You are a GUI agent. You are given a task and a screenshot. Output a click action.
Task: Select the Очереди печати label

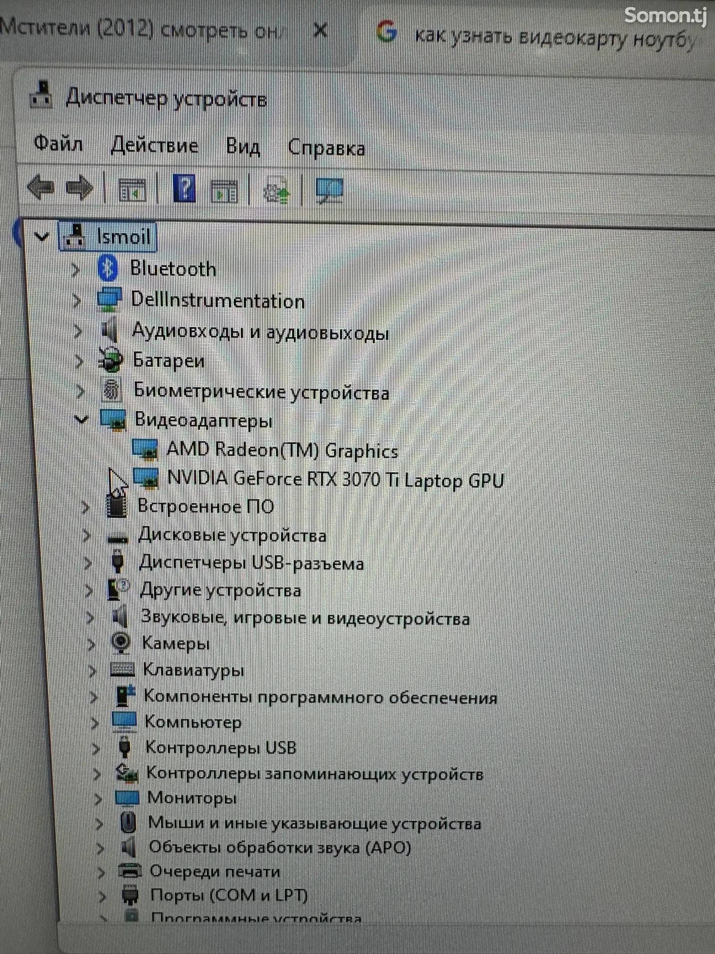click(215, 871)
